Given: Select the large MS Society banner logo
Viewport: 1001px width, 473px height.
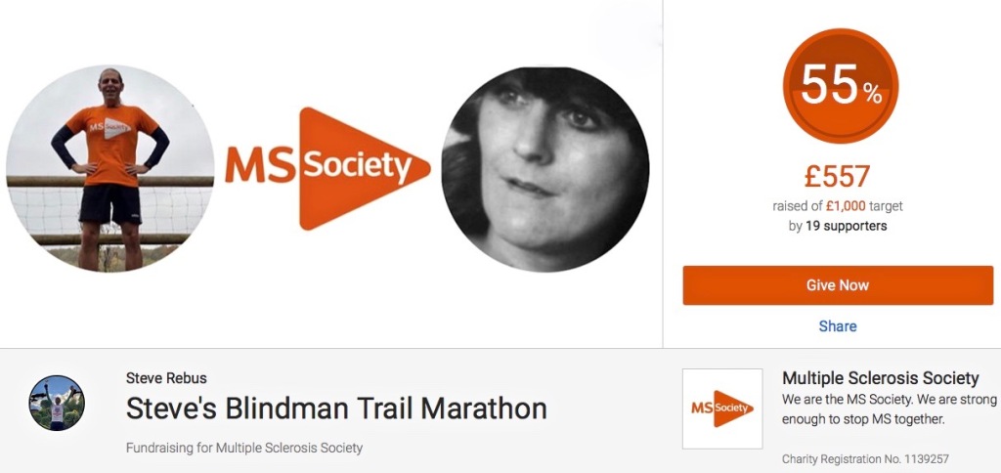Looking at the screenshot, I should pyautogui.click(x=327, y=168).
